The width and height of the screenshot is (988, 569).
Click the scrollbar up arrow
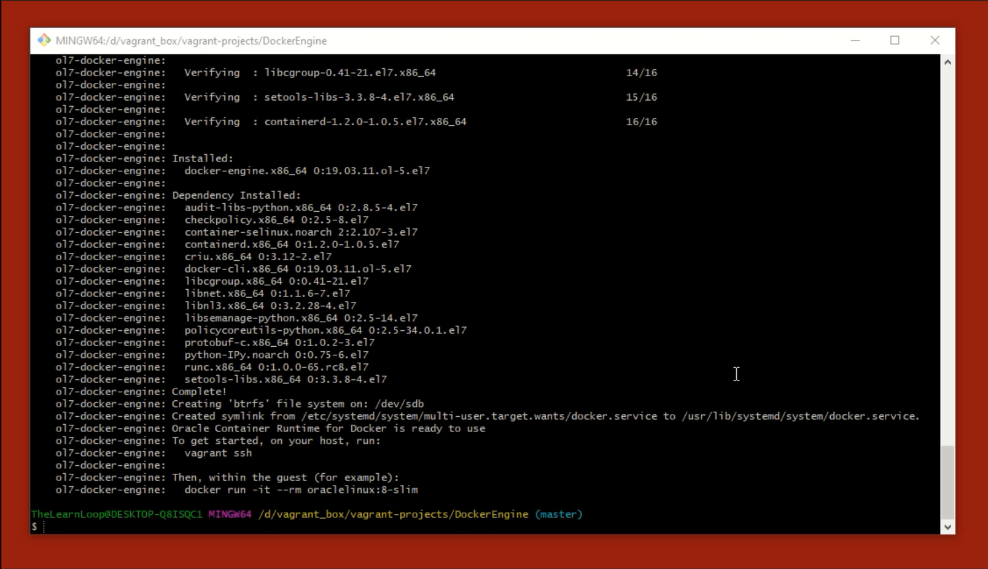(x=947, y=62)
